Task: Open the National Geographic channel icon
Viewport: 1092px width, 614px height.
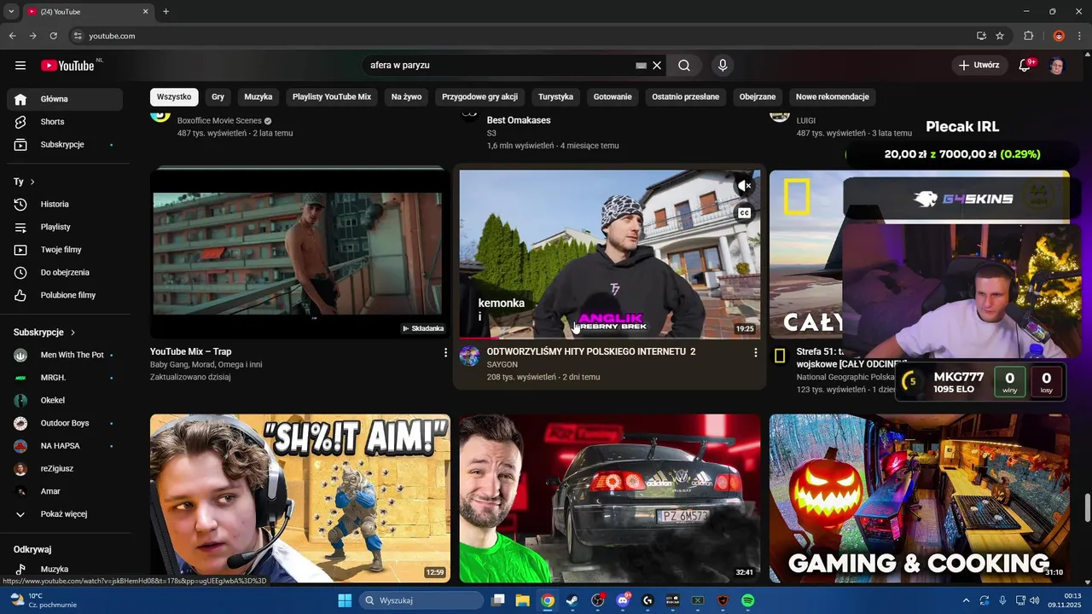Action: [780, 356]
